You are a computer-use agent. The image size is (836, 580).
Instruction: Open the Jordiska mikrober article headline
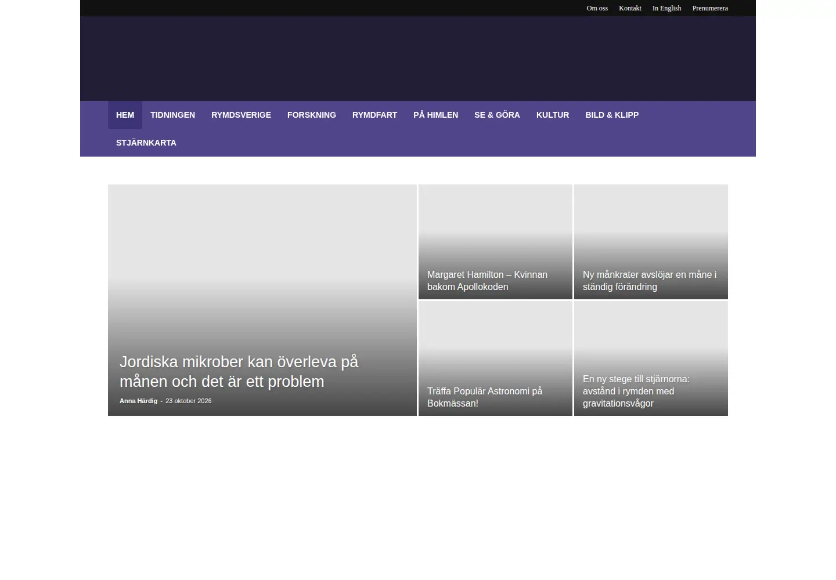[239, 371]
